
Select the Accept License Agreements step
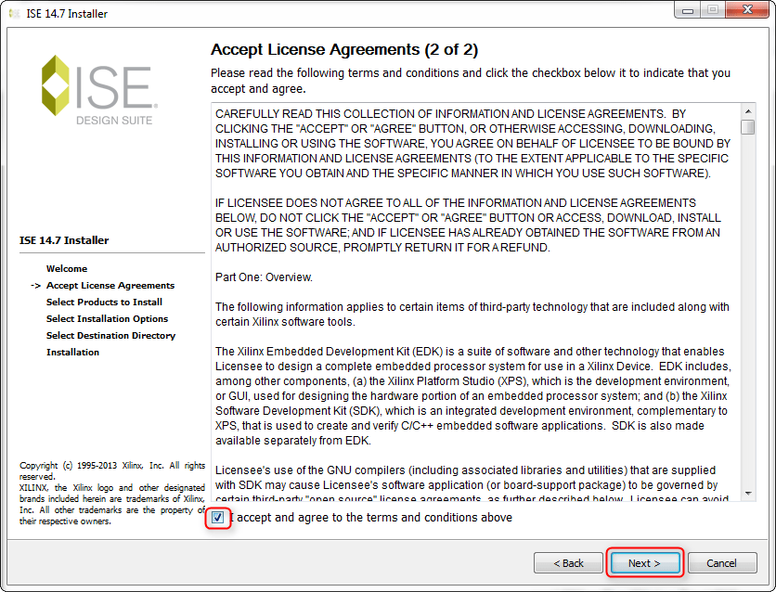point(110,286)
